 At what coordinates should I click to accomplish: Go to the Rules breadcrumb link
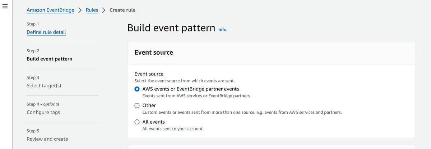click(92, 10)
